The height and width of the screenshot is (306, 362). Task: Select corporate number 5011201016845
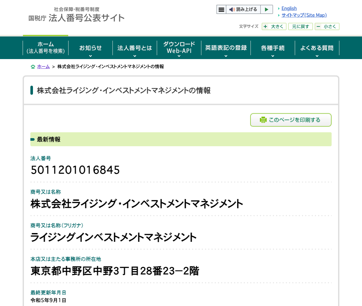tap(75, 170)
